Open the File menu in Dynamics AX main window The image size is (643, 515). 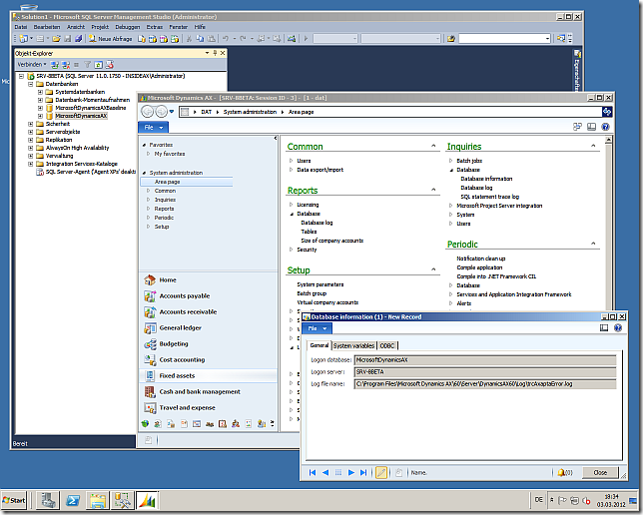click(152, 128)
